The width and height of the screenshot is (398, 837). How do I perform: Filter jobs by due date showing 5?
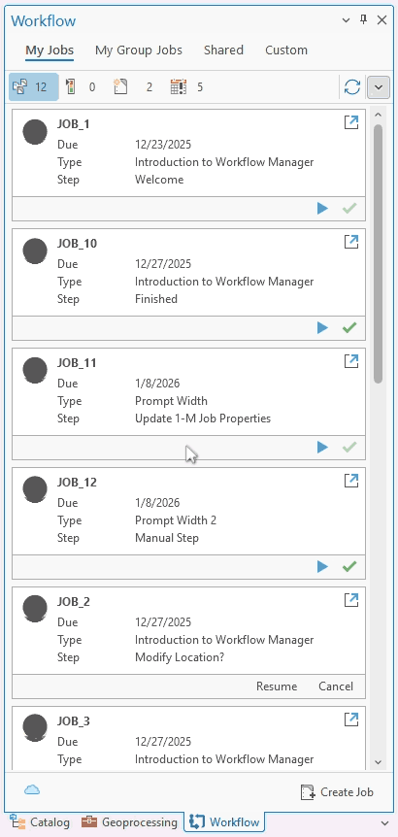coord(187,87)
